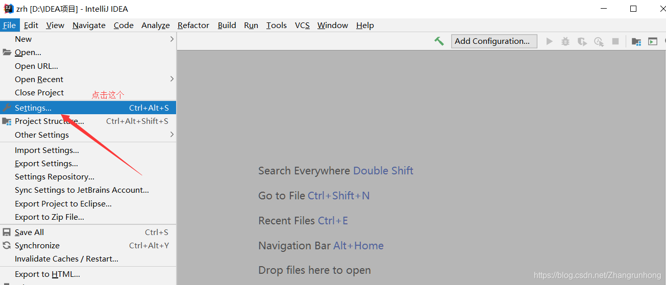Click the IntelliJ IDEA logo in title bar

click(x=9, y=8)
